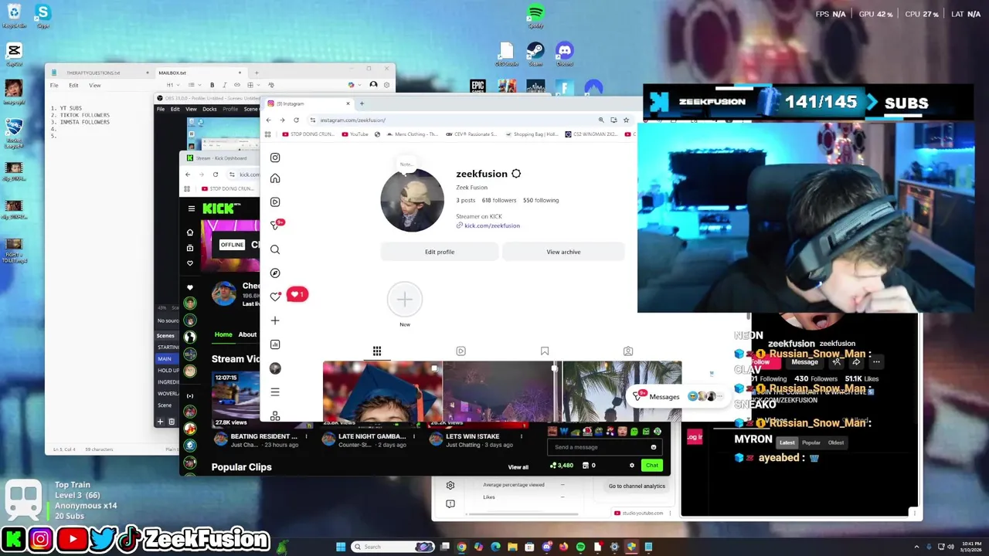Open Spotify desktop shortcut
Viewport: 989px width, 556px height.
click(x=535, y=15)
